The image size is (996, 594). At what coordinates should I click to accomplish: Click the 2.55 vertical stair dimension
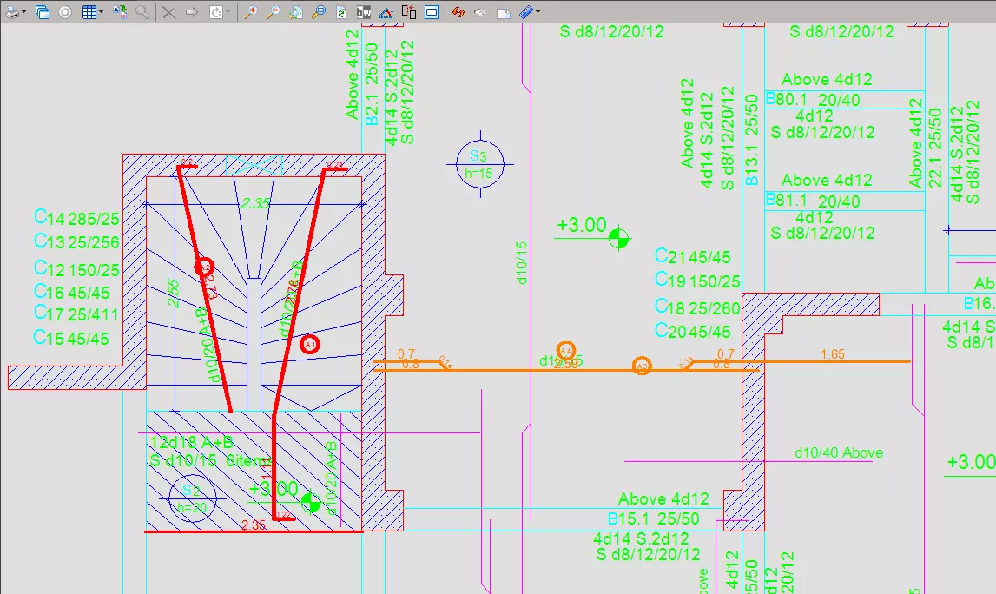[173, 293]
